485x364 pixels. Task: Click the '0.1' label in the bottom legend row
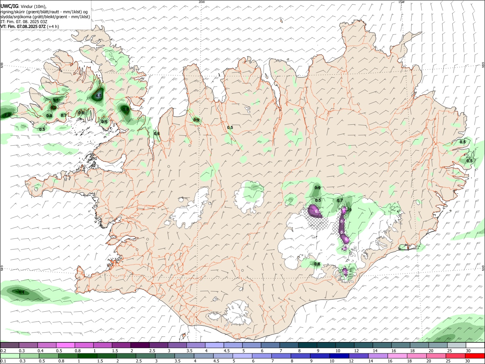3,361
